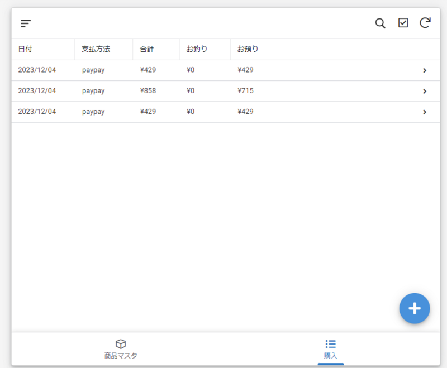447x368 pixels.
Task: Click the お預り column header
Action: 248,49
